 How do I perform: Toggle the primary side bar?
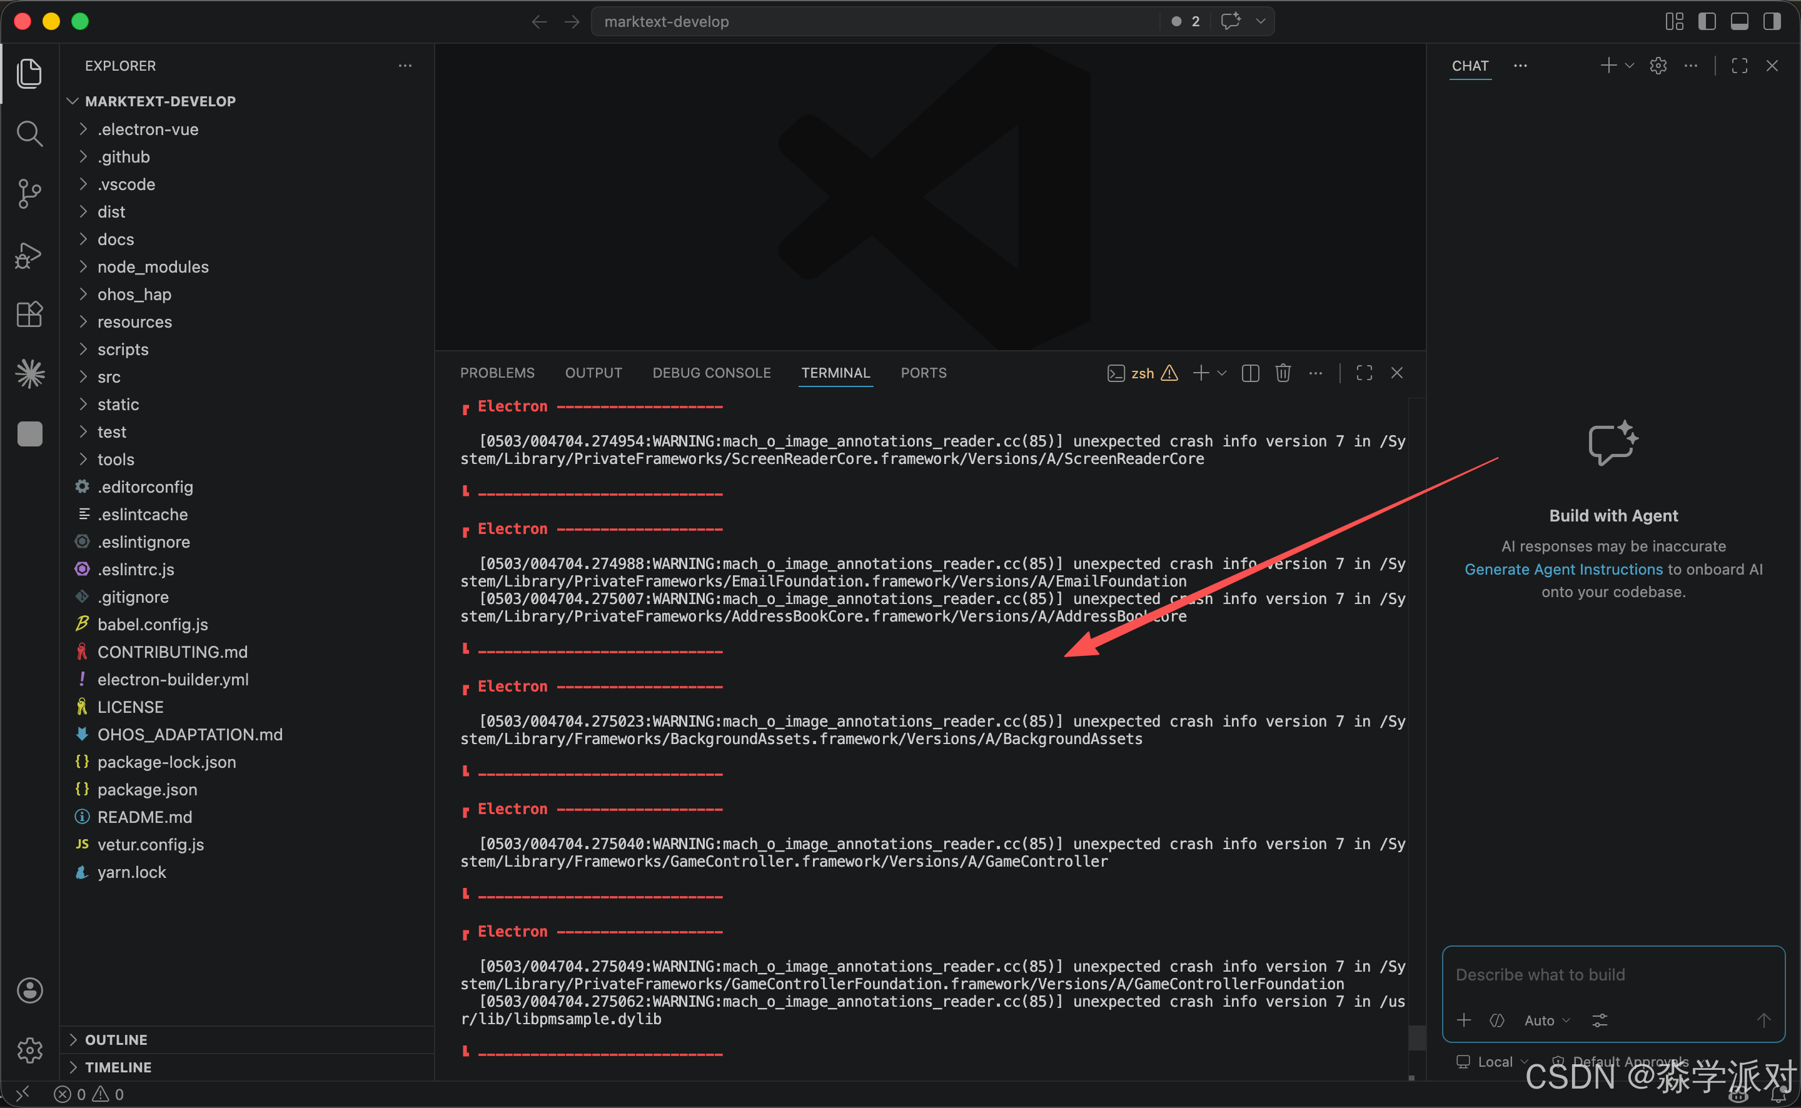click(1707, 21)
